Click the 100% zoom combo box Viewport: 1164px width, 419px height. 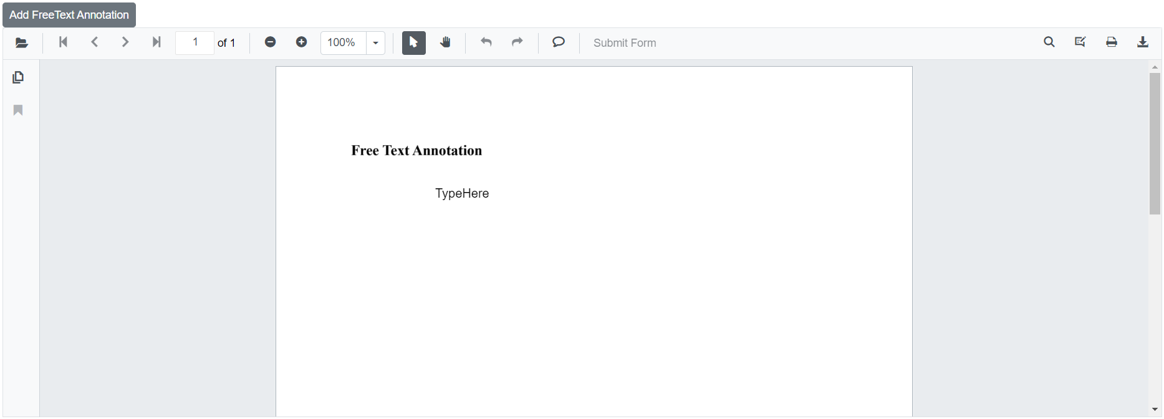click(x=342, y=43)
